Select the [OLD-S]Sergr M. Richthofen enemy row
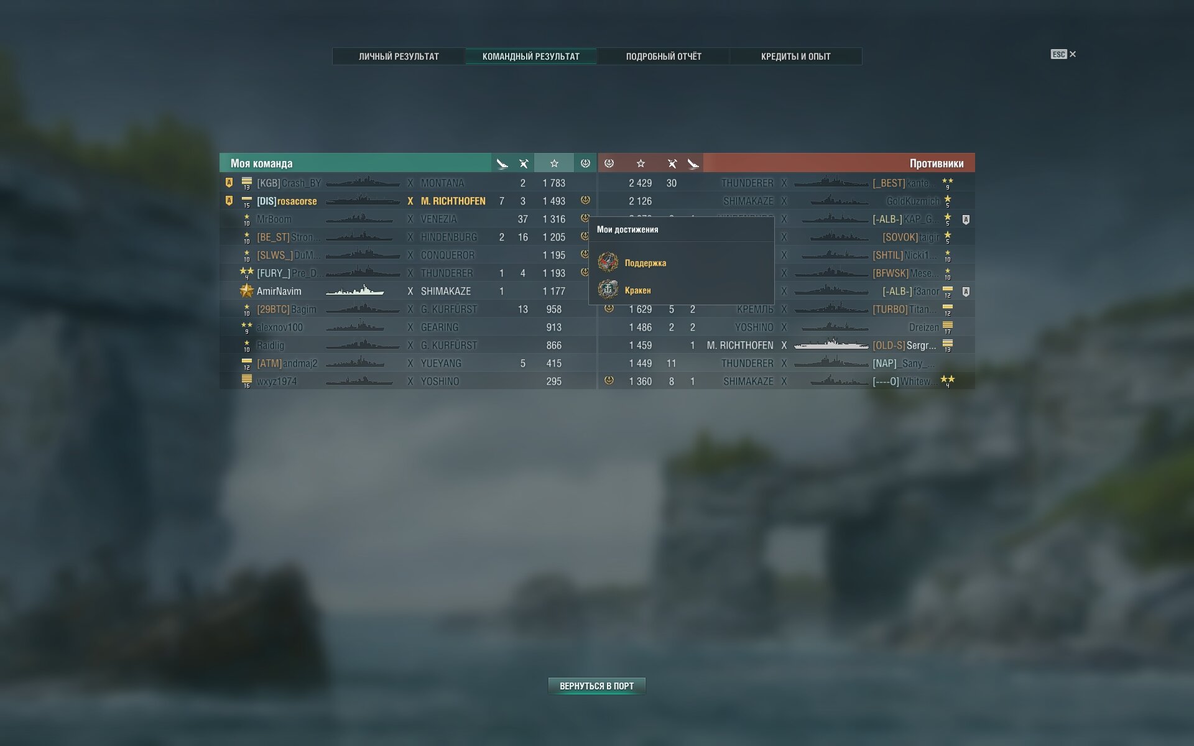Image resolution: width=1194 pixels, height=746 pixels. [x=787, y=345]
